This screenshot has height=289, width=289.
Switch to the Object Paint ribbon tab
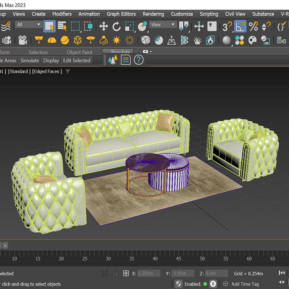pos(79,52)
